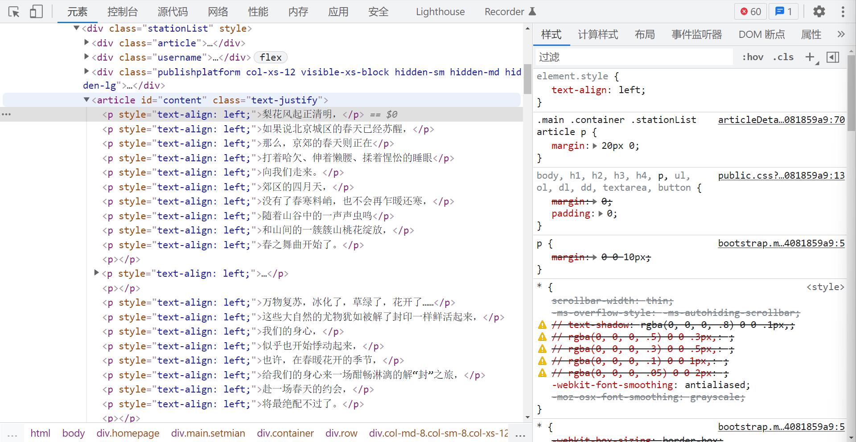Click the red error count badge
Viewport: 856px width, 442px height.
751,12
